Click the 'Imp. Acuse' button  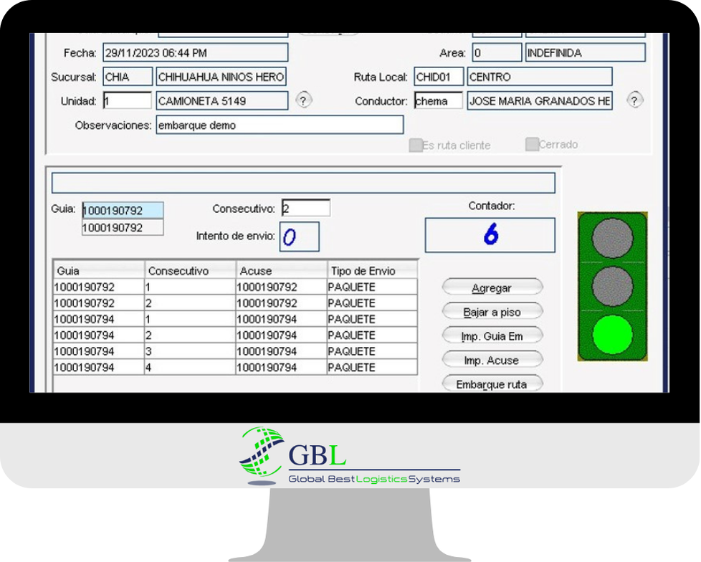point(492,359)
